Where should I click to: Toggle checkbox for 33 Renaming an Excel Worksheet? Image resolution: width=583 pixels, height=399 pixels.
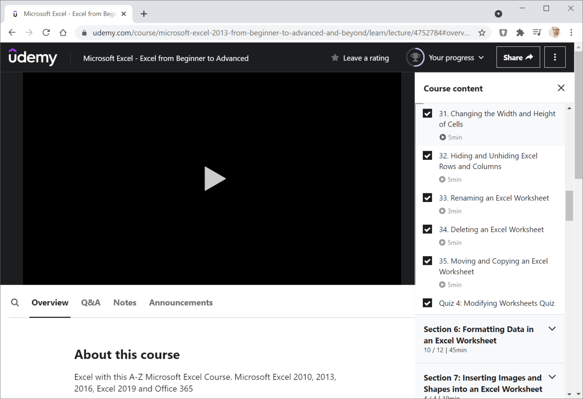tap(427, 198)
